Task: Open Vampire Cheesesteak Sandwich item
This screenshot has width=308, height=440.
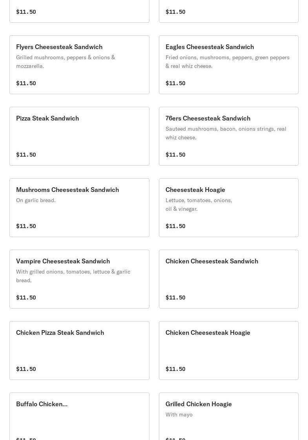Action: click(x=63, y=261)
